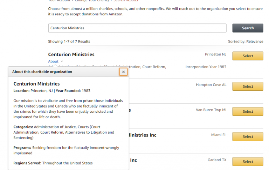This screenshot has width=269, height=170.
Task: Click the Year Founded: 1983 text in popup
Action: 73,91
